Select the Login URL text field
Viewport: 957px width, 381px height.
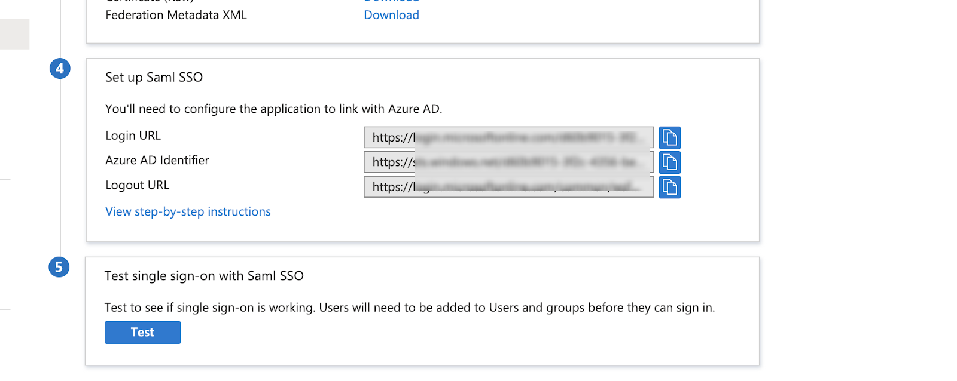point(508,138)
